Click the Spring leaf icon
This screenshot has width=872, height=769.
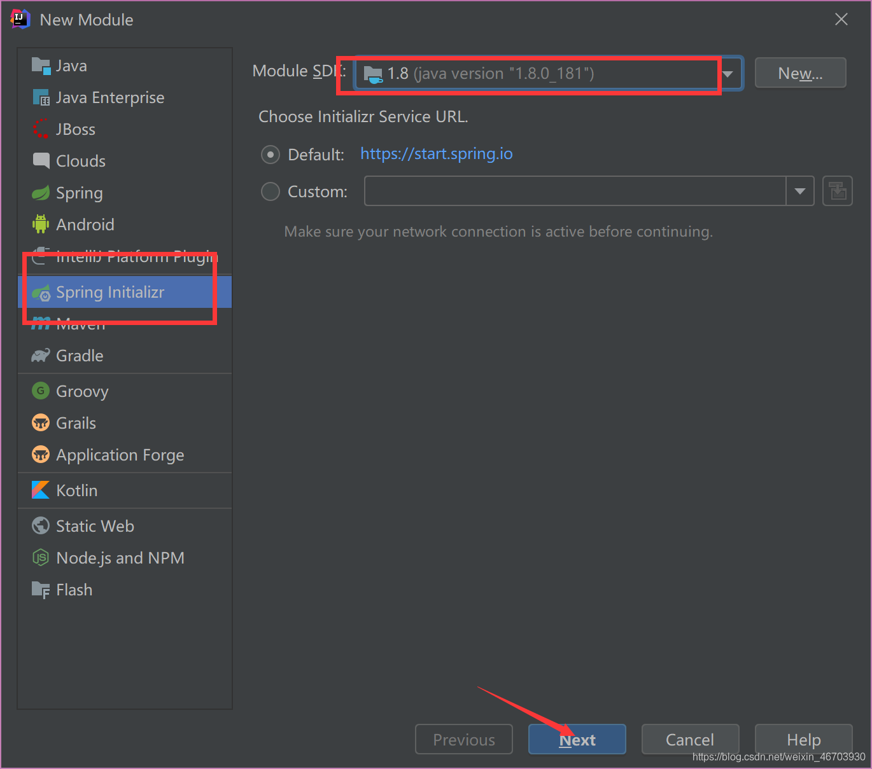[41, 193]
